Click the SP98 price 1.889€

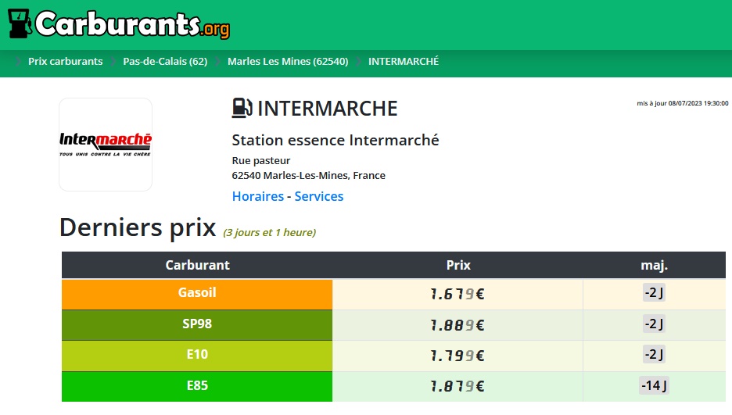457,325
